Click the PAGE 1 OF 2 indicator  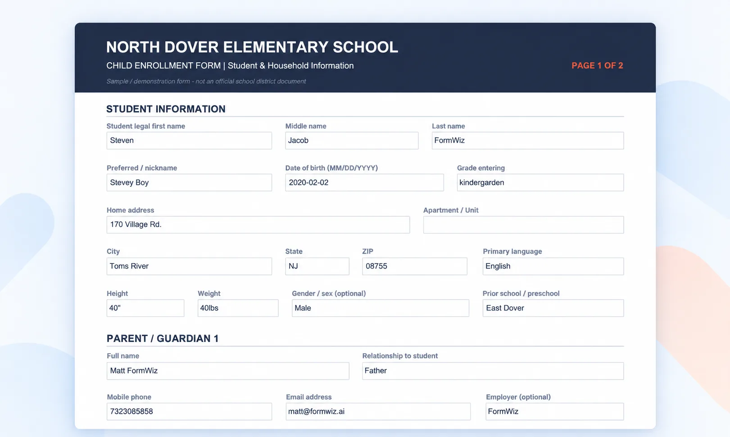(x=597, y=65)
